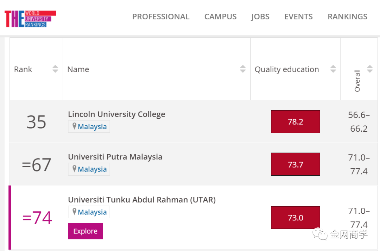Viewport: 380px width, 251px height.
Task: Open Universiti Tunku Abdul Rahman (UTAR) link
Action: (x=142, y=200)
